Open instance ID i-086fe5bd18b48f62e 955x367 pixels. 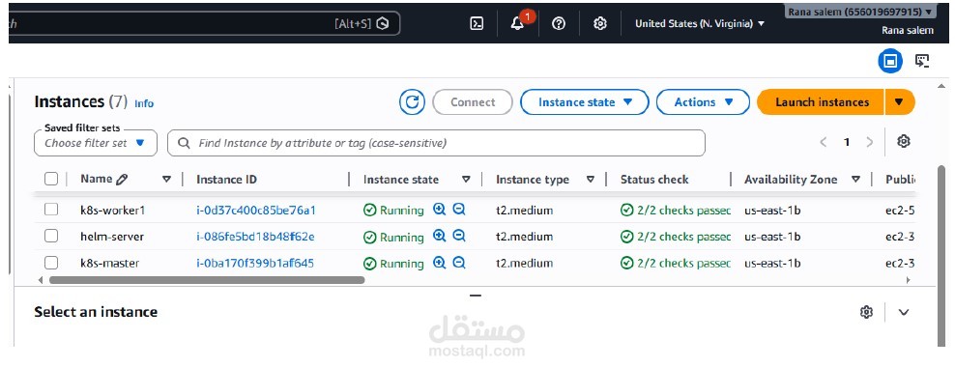coord(255,237)
